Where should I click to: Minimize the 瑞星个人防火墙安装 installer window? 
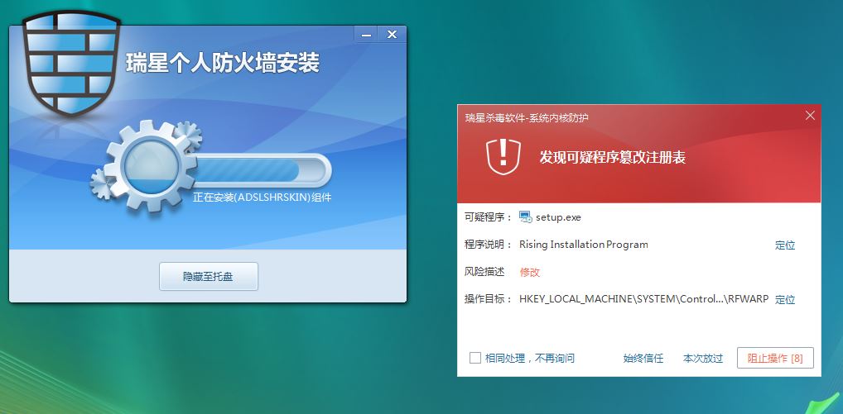tap(366, 35)
